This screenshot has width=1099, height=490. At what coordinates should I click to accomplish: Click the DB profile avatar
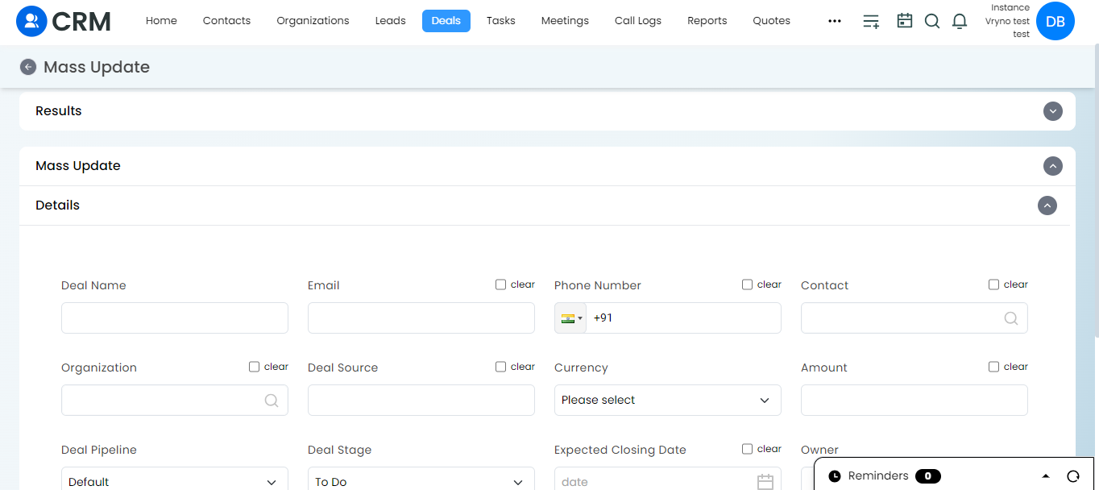(x=1055, y=21)
